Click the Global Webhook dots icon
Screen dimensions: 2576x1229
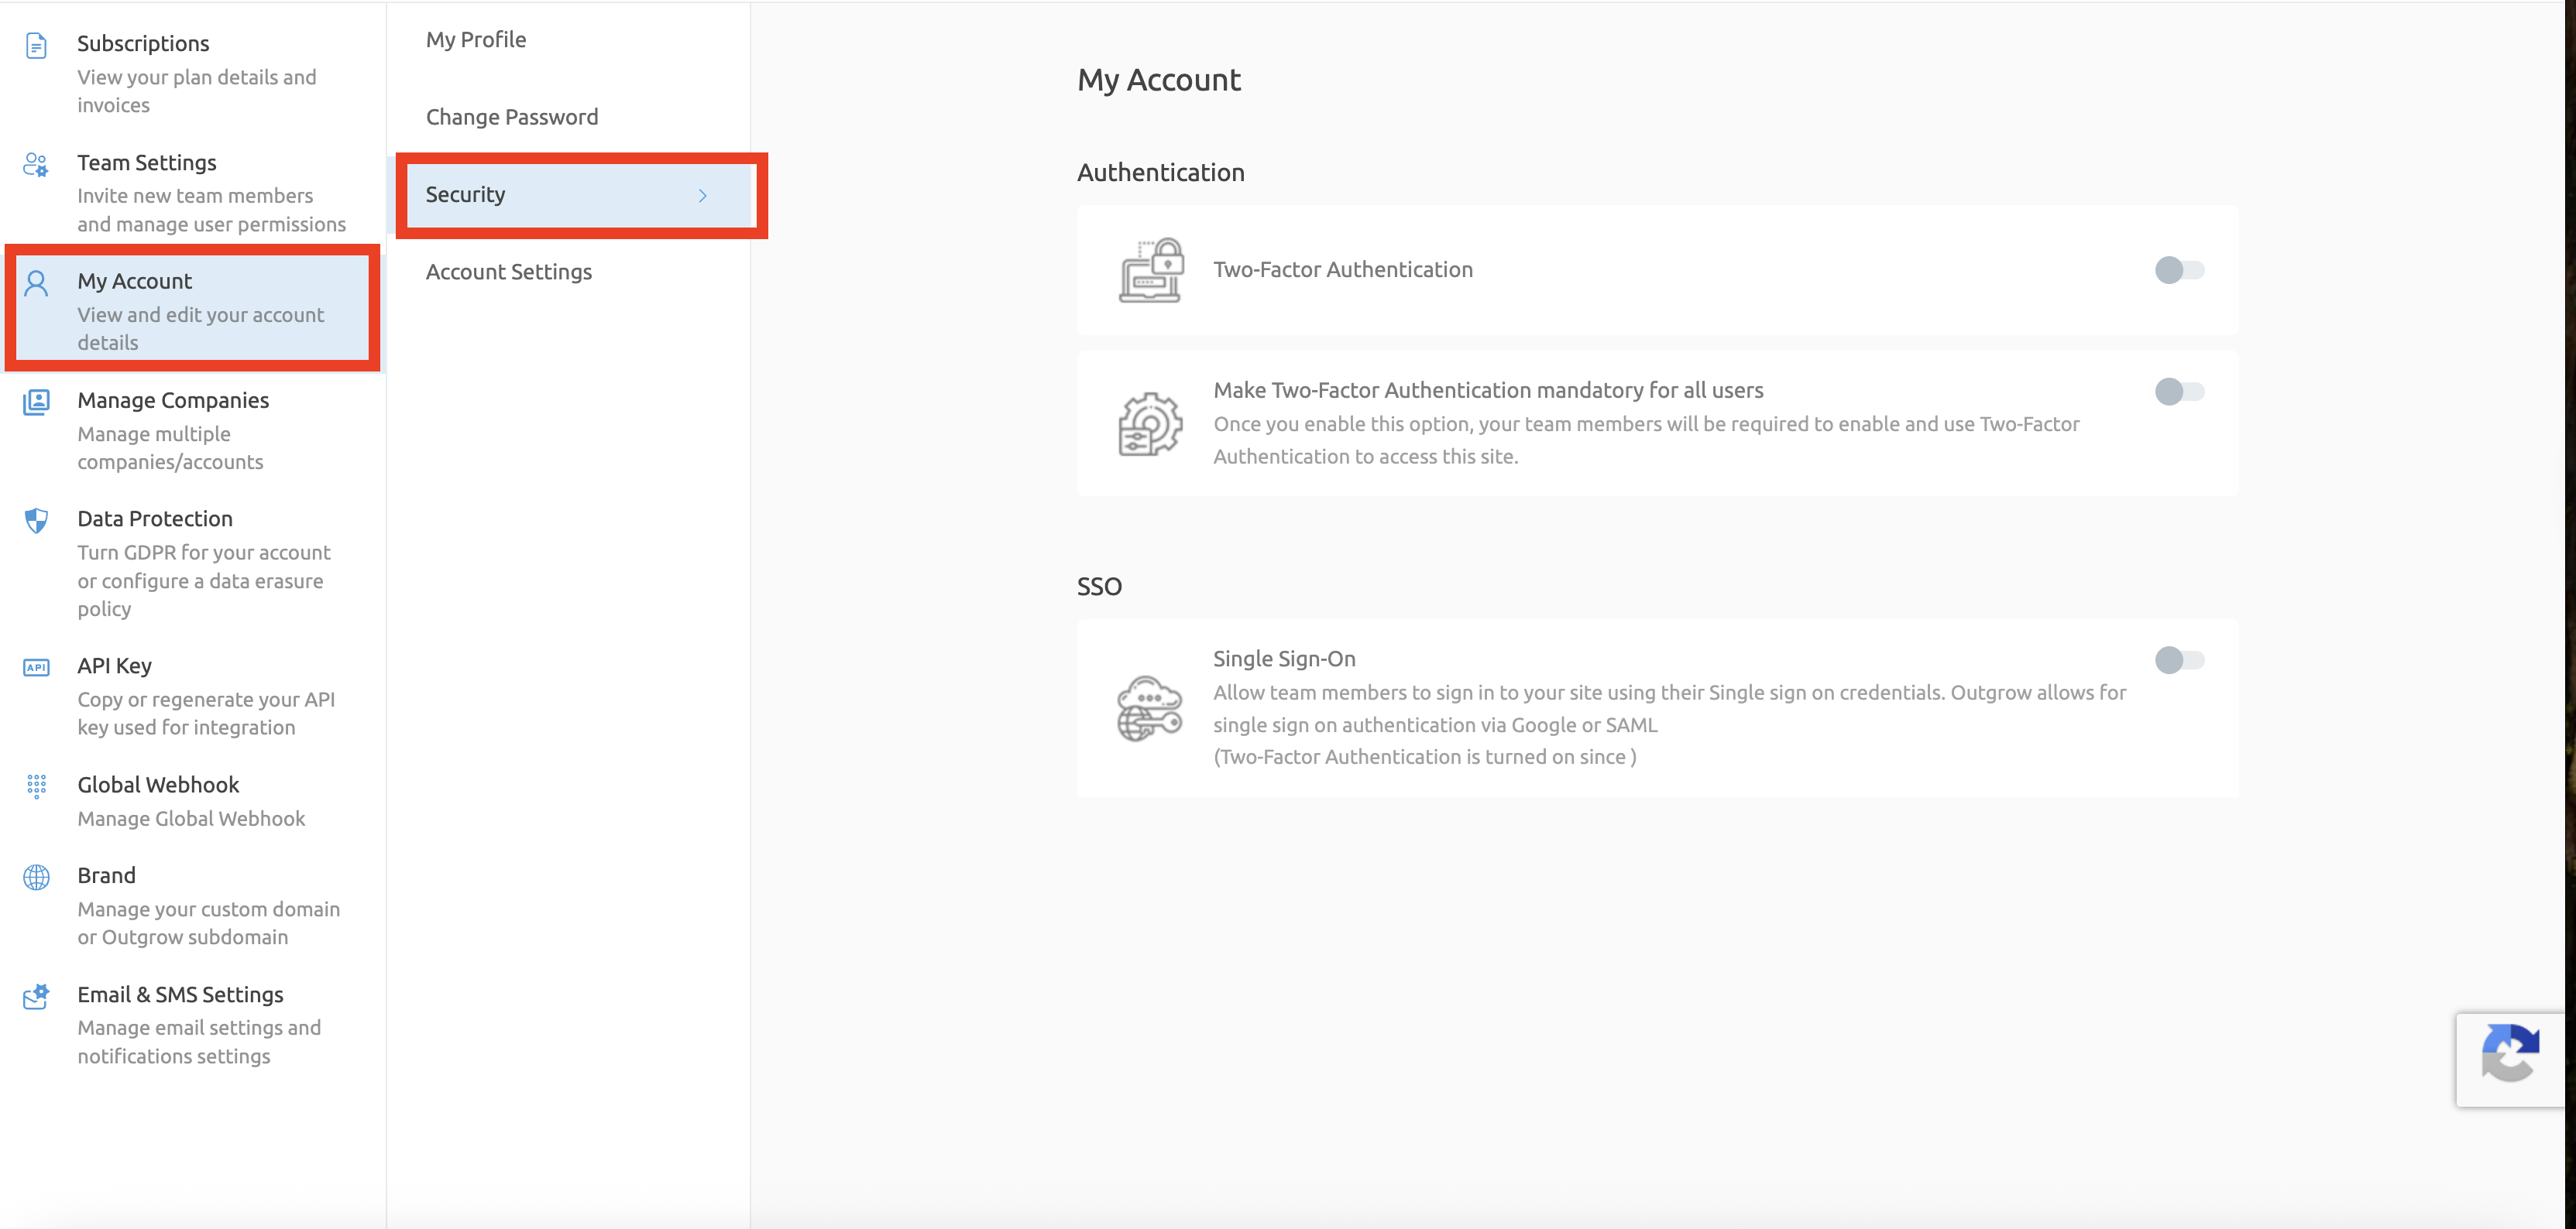pos(36,786)
